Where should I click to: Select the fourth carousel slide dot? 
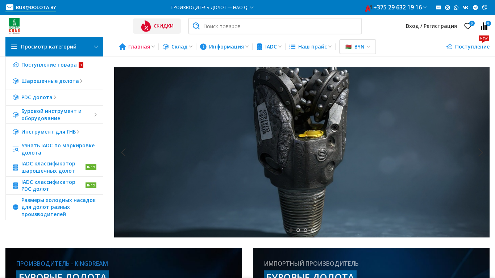(313, 230)
